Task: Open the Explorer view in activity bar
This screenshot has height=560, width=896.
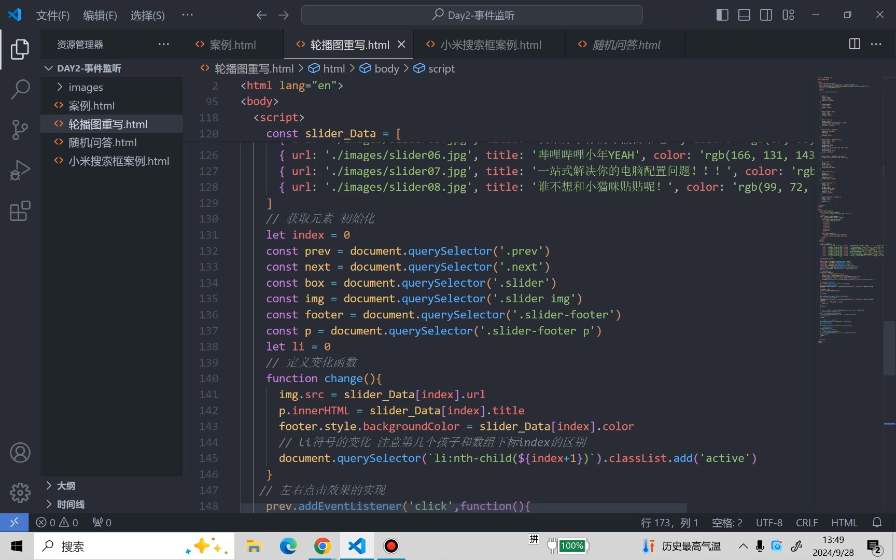Action: tap(20, 49)
